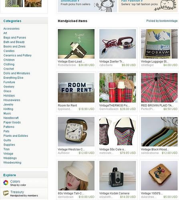This screenshot has width=179, height=200.
Task: Open the Super 8 camera thumbnail
Action: [76, 44]
